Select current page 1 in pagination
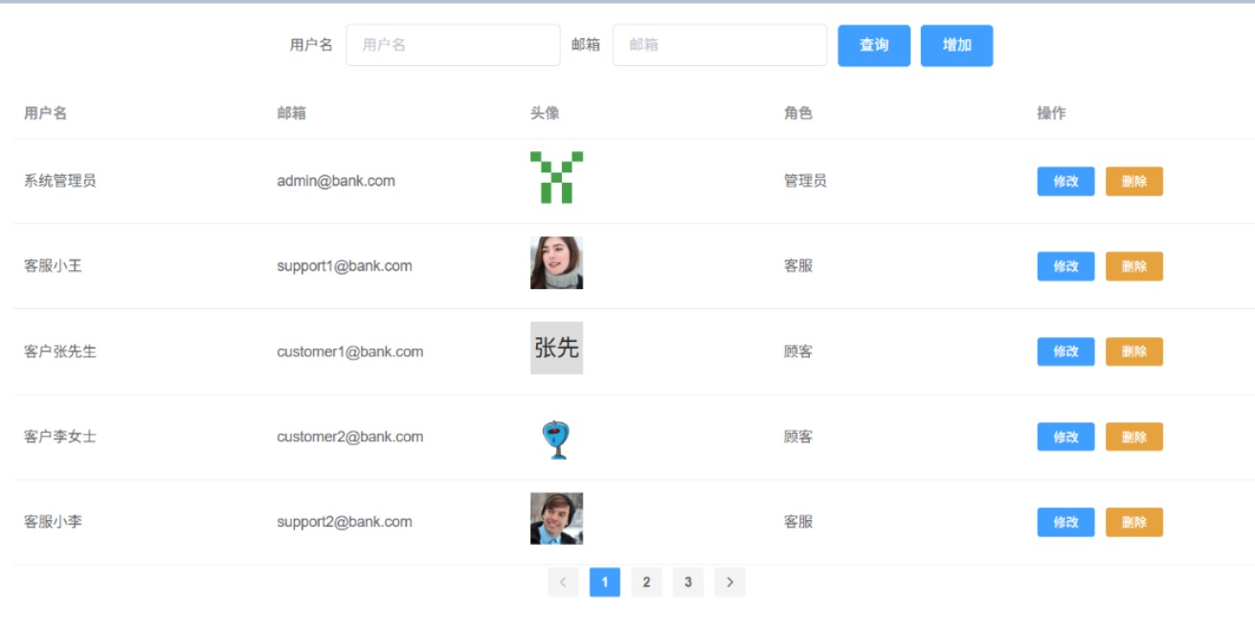1255x631 pixels. click(x=605, y=582)
